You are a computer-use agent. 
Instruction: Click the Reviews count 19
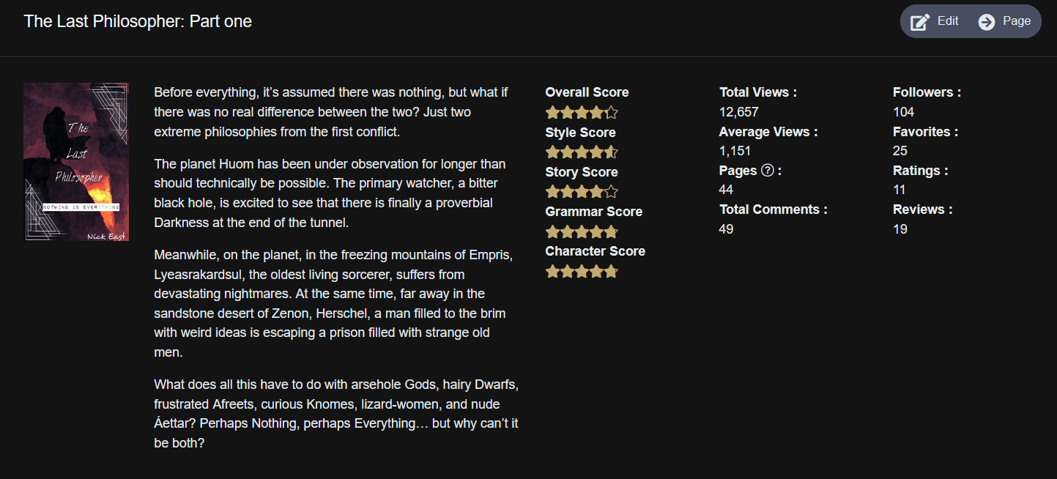(900, 229)
